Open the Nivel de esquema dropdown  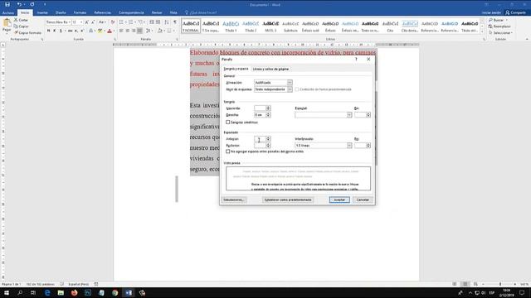coord(290,89)
